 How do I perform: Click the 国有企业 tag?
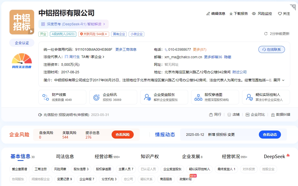click(x=119, y=34)
